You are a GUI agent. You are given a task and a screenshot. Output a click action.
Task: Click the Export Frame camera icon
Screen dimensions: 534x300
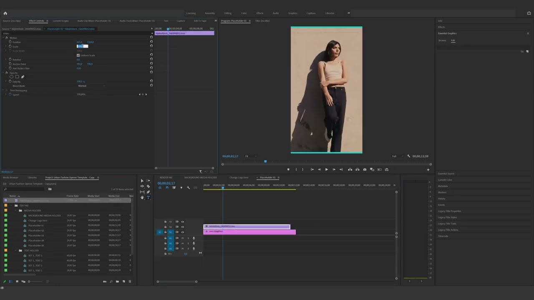click(365, 170)
